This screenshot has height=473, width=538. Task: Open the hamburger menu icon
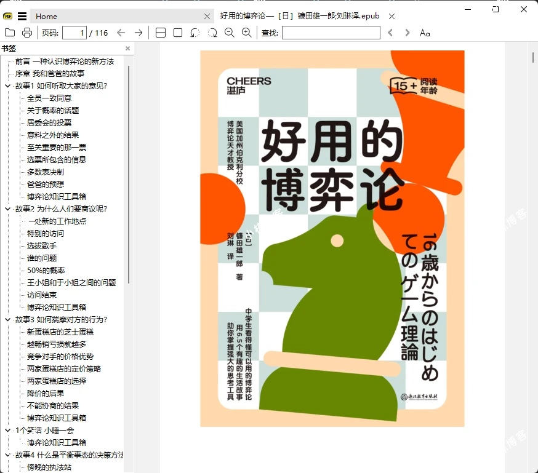(22, 16)
